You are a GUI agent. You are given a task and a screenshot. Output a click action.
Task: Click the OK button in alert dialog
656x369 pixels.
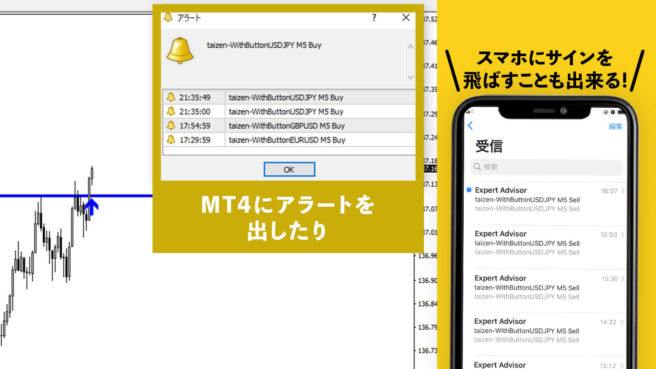[x=289, y=169]
